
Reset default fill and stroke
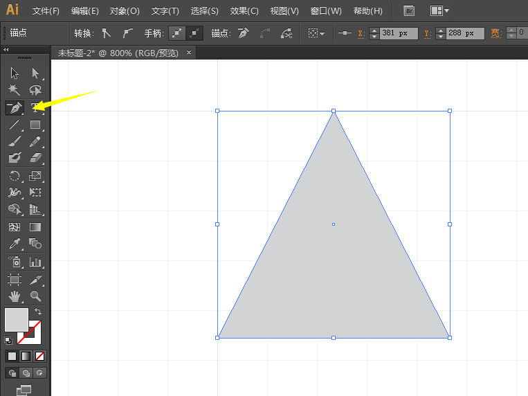tap(8, 341)
